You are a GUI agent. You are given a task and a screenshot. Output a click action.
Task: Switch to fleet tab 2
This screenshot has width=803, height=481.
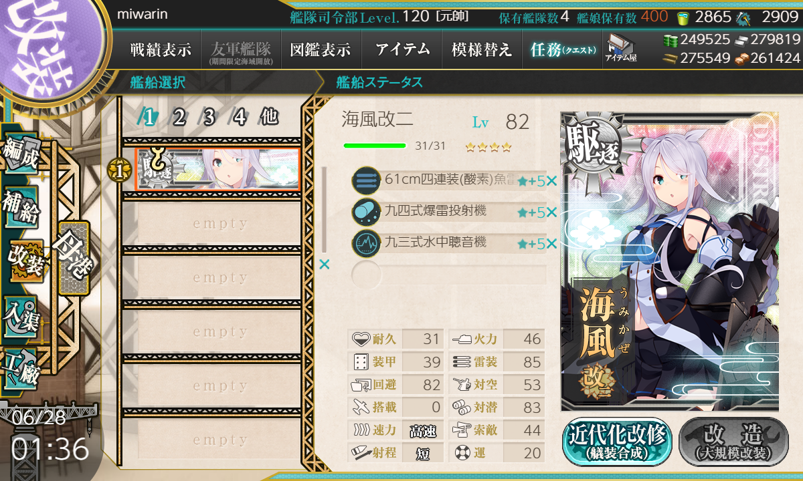coord(179,118)
